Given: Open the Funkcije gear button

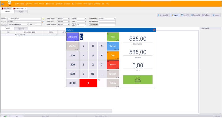Looking at the screenshot, I should point(206,15).
